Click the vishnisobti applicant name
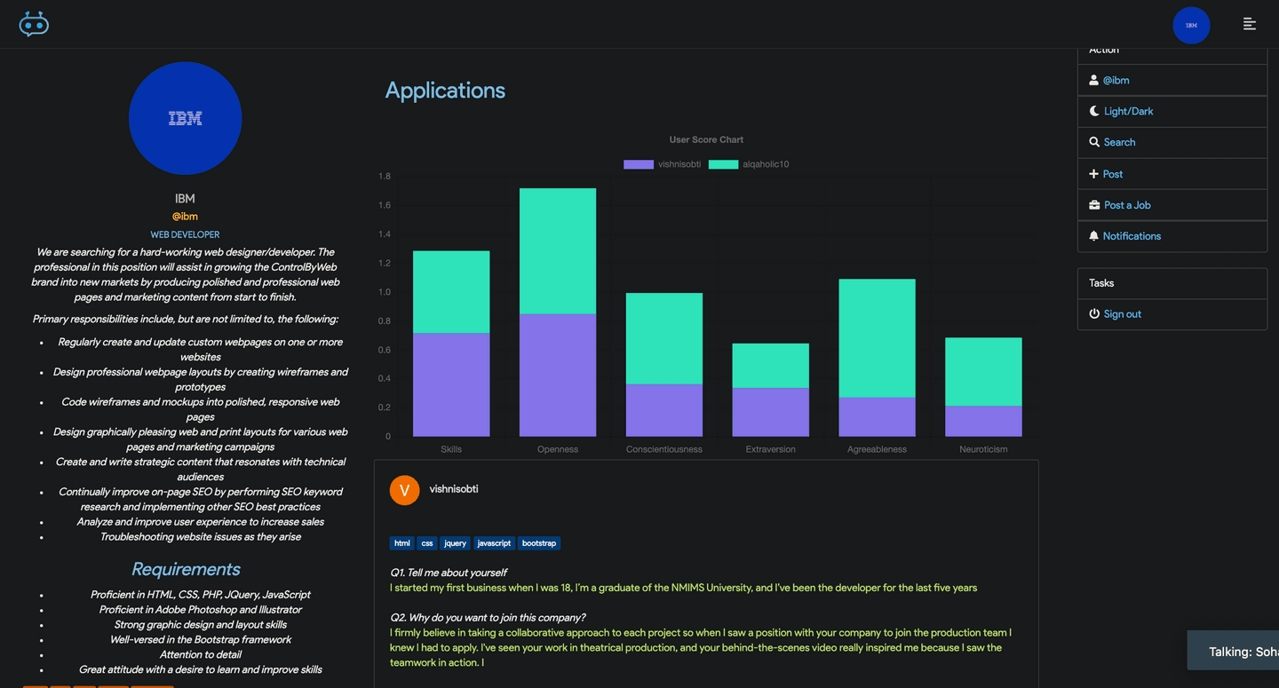1279x688 pixels. click(454, 489)
